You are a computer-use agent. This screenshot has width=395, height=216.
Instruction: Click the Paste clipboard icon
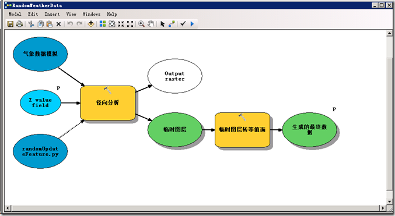[50, 24]
